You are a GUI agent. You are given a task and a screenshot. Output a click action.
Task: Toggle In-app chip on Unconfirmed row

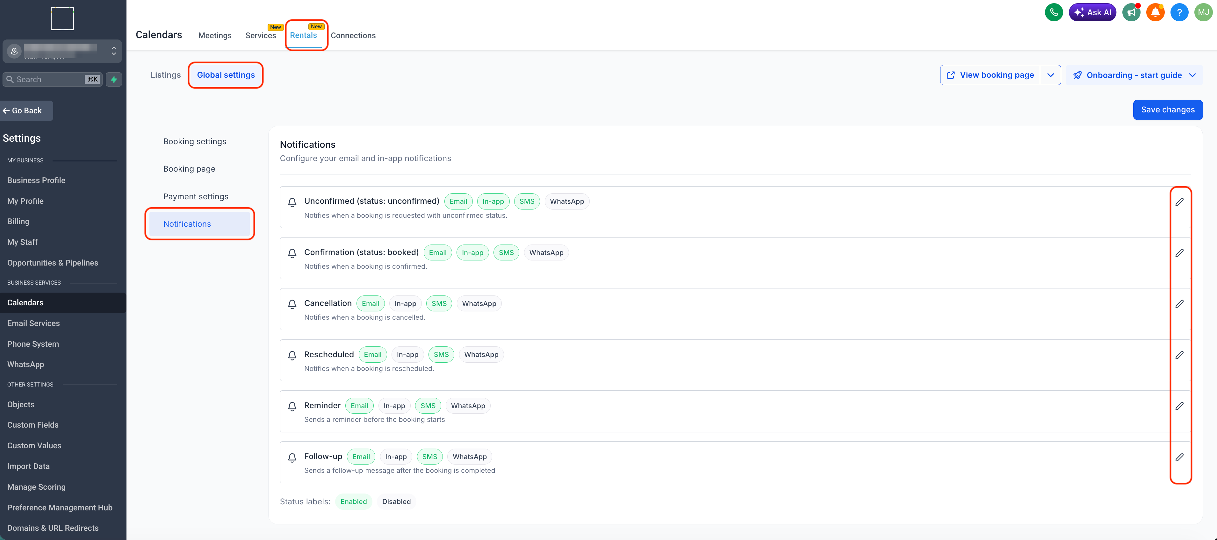[493, 201]
